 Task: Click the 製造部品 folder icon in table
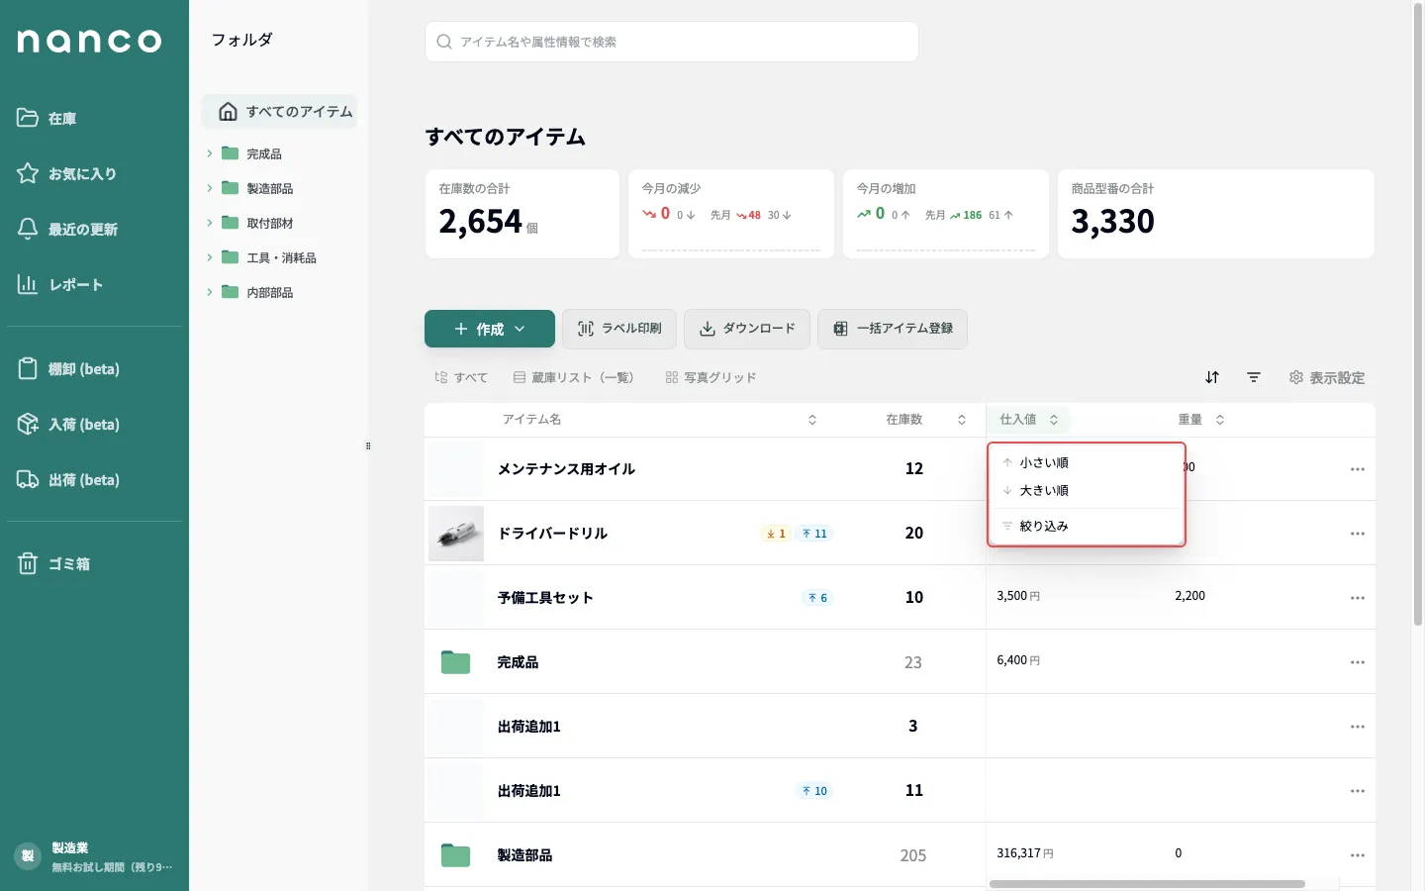pyautogui.click(x=455, y=854)
